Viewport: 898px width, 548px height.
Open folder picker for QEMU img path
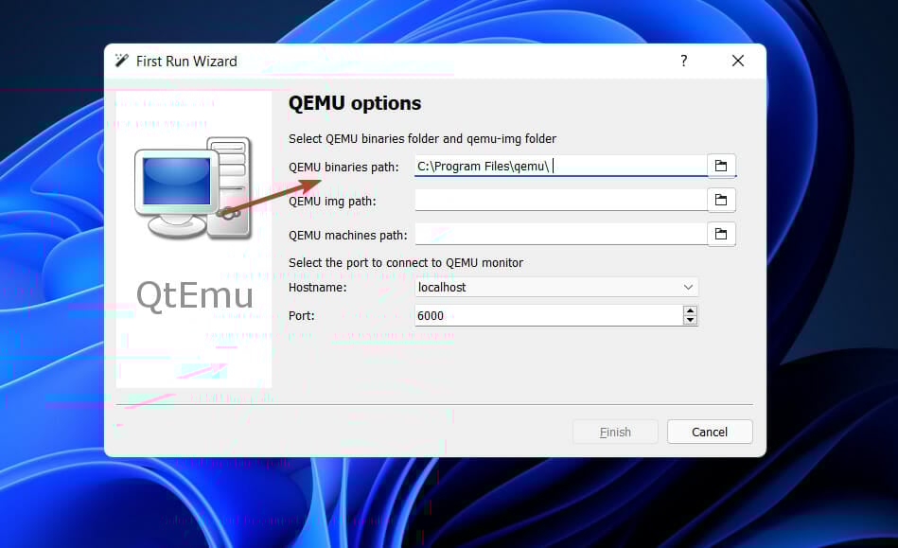pyautogui.click(x=721, y=200)
